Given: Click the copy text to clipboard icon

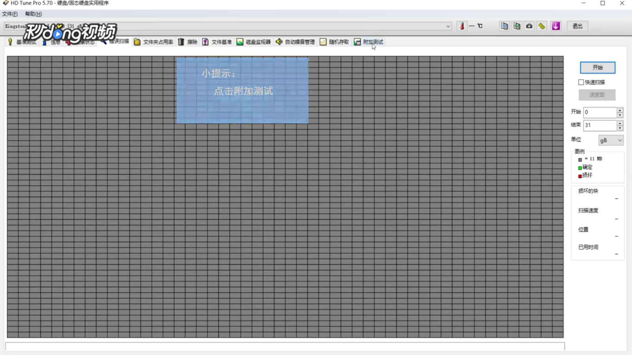Looking at the screenshot, I should (x=504, y=26).
